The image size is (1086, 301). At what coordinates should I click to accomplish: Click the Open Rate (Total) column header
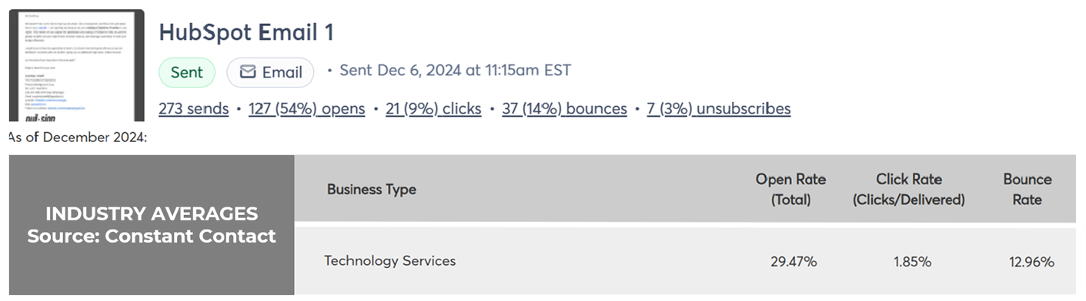pos(790,190)
